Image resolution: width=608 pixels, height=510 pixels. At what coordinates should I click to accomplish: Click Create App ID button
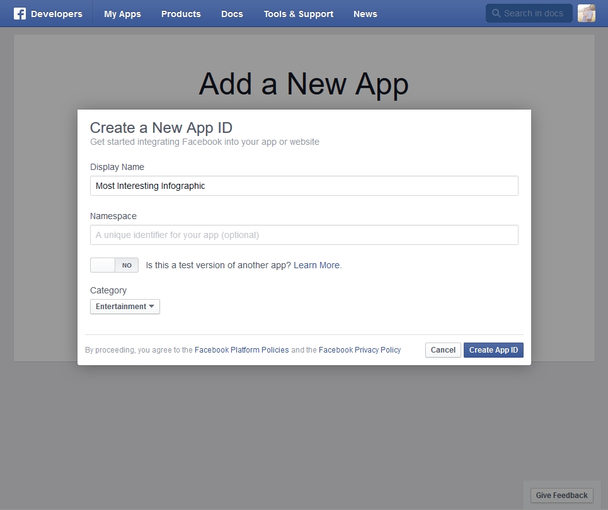(493, 350)
